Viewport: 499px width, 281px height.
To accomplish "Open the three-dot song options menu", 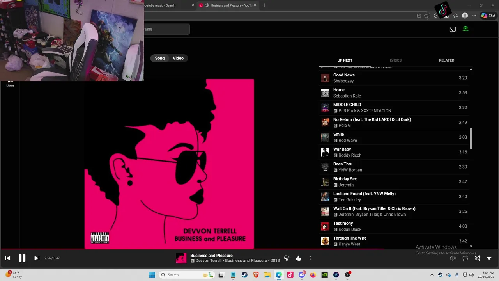I will (x=310, y=258).
